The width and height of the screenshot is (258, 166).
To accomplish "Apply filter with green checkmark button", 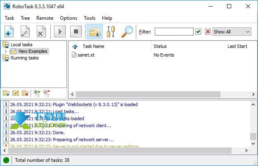I will (x=199, y=31).
